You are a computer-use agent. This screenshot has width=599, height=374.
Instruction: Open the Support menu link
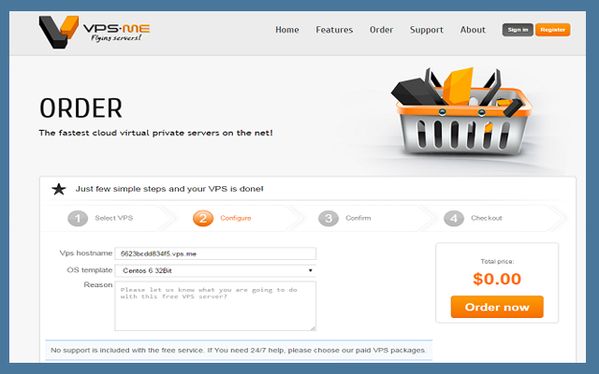click(x=427, y=30)
